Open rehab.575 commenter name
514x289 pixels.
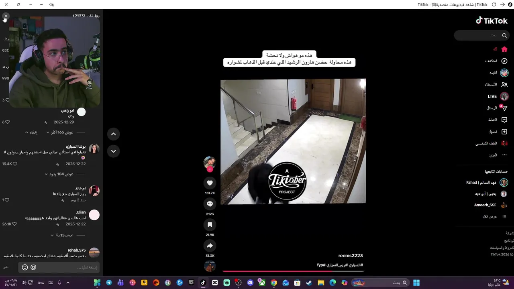tap(77, 250)
